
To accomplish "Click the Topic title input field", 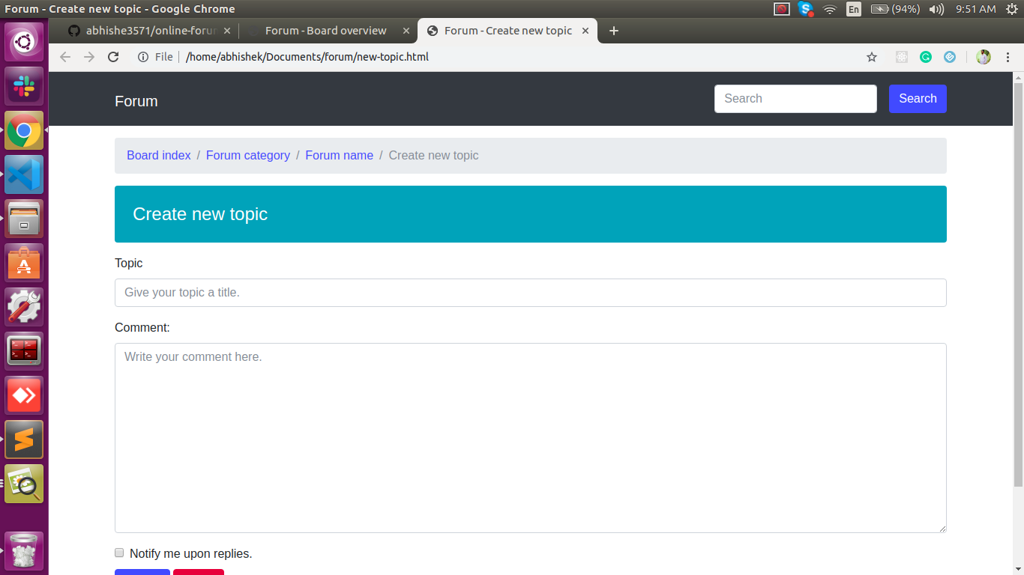I will [x=530, y=293].
